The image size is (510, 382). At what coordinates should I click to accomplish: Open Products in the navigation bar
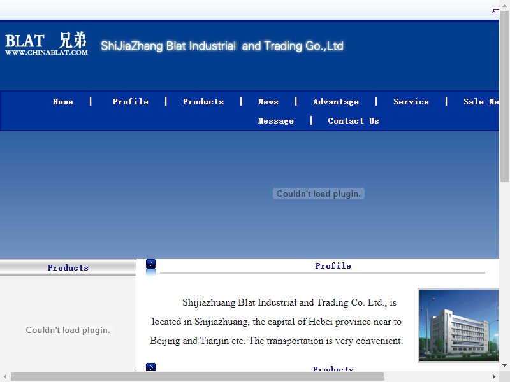click(203, 102)
